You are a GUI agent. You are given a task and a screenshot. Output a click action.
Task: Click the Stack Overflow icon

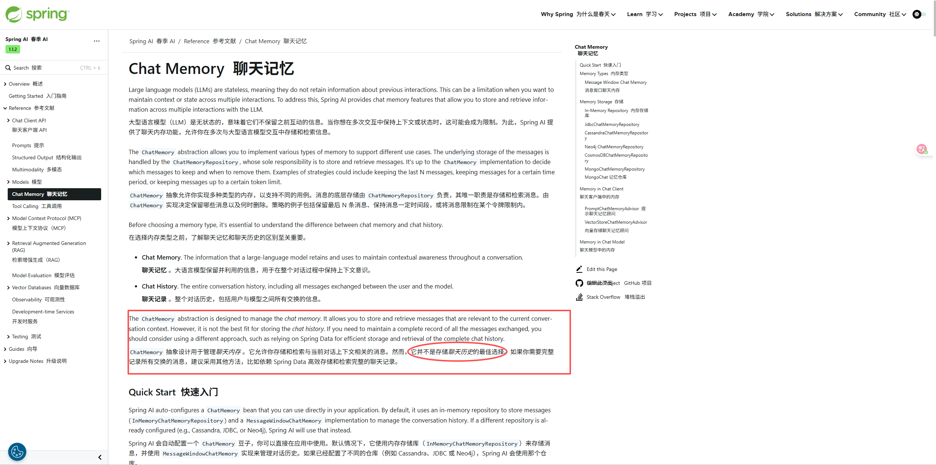point(579,297)
